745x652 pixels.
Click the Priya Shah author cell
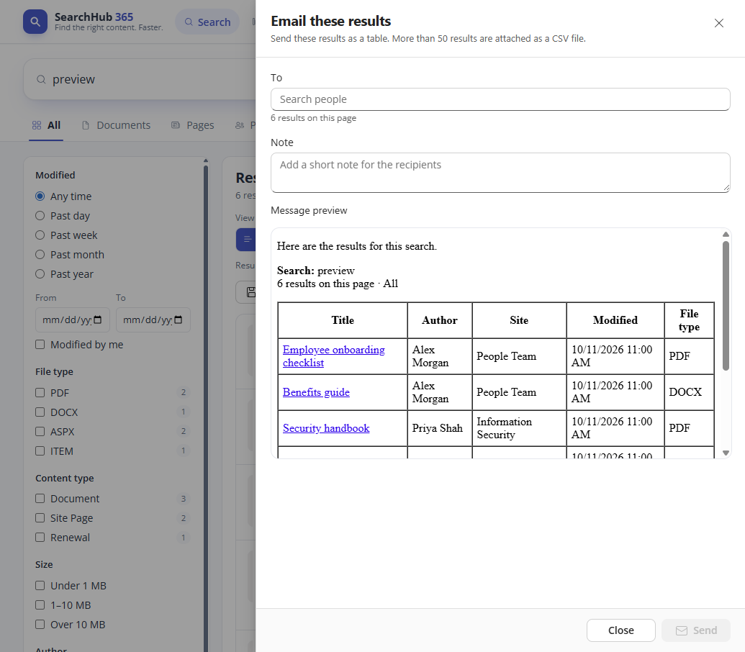pyautogui.click(x=440, y=428)
